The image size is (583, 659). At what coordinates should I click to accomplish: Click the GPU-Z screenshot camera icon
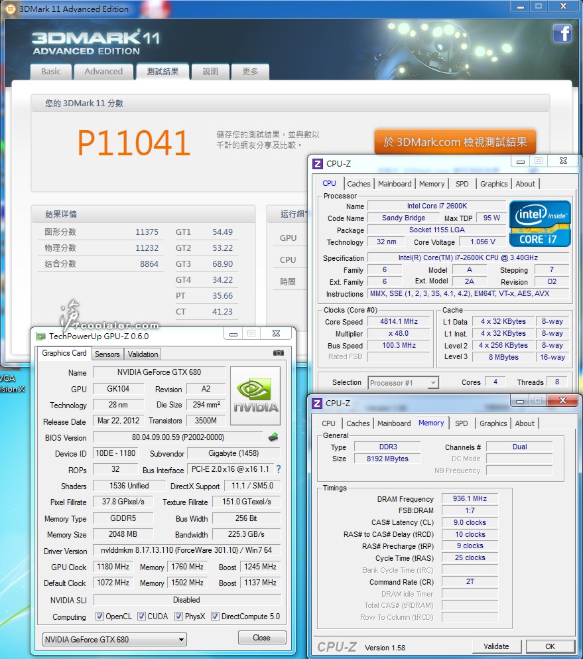279,353
